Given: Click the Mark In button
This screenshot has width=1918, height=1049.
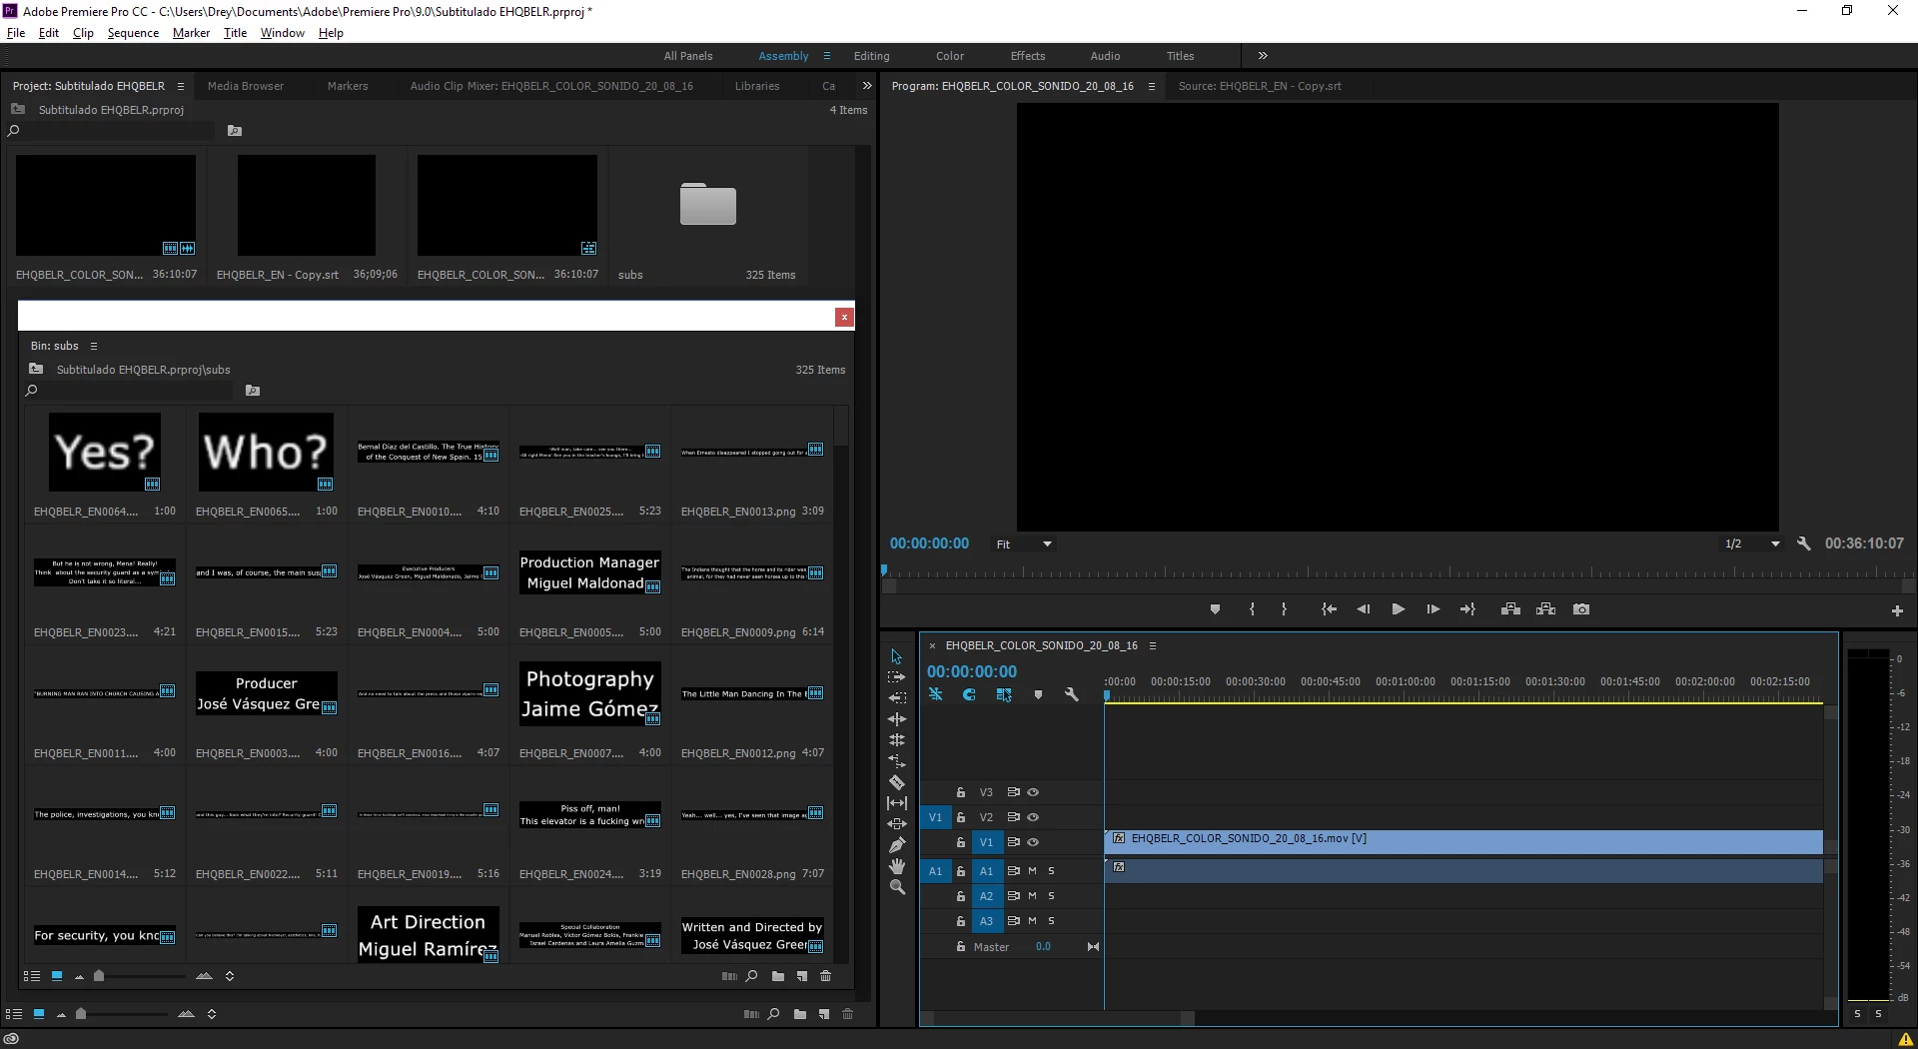Looking at the screenshot, I should pyautogui.click(x=1252, y=609).
